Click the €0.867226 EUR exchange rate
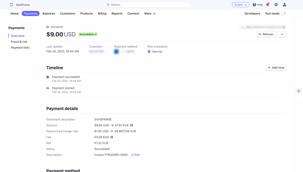303x172 pixels. tap(125, 131)
